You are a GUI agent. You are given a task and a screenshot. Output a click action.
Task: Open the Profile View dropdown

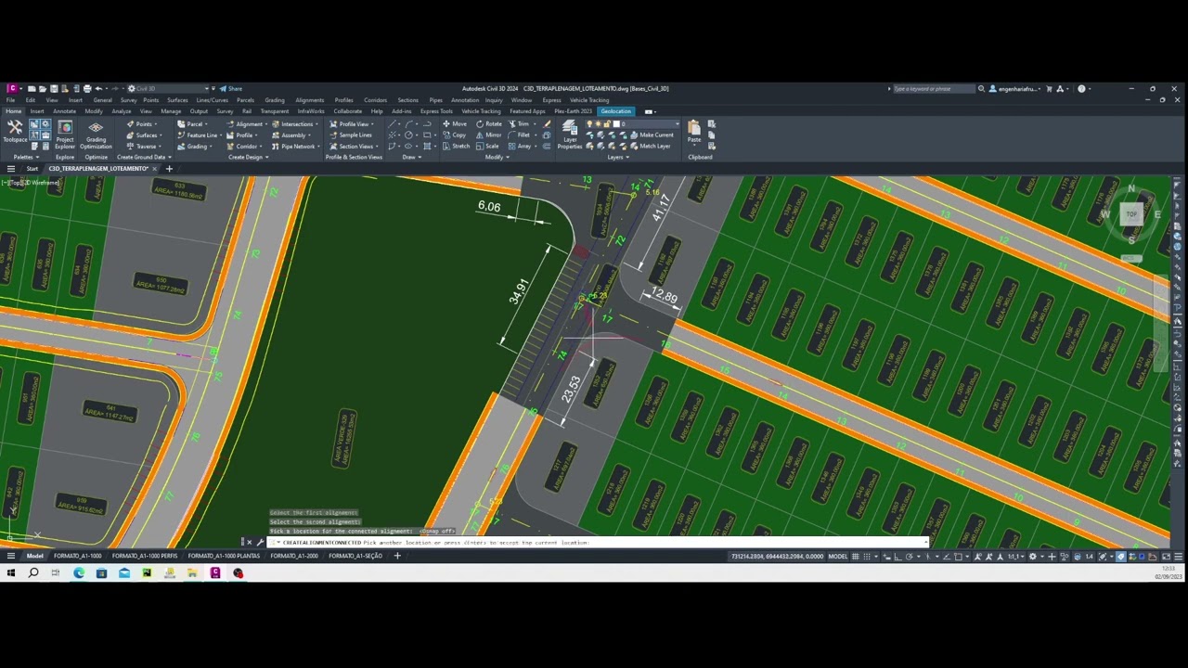(353, 123)
